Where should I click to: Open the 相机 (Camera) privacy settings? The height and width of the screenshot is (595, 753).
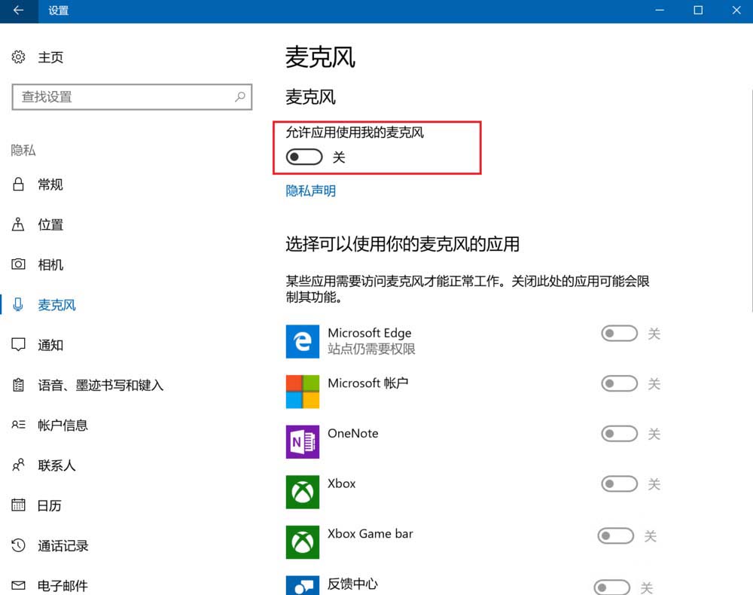coord(50,264)
